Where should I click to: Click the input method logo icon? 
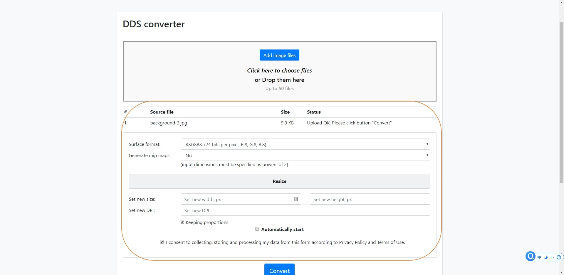531,257
